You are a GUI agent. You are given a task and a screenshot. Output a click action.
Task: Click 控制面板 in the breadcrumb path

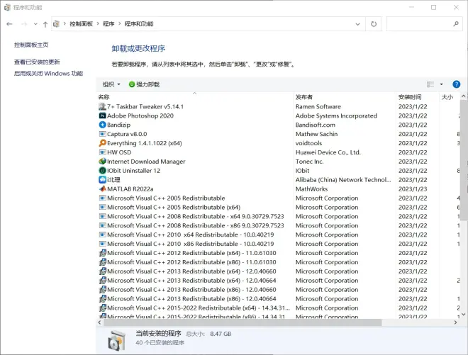click(81, 24)
